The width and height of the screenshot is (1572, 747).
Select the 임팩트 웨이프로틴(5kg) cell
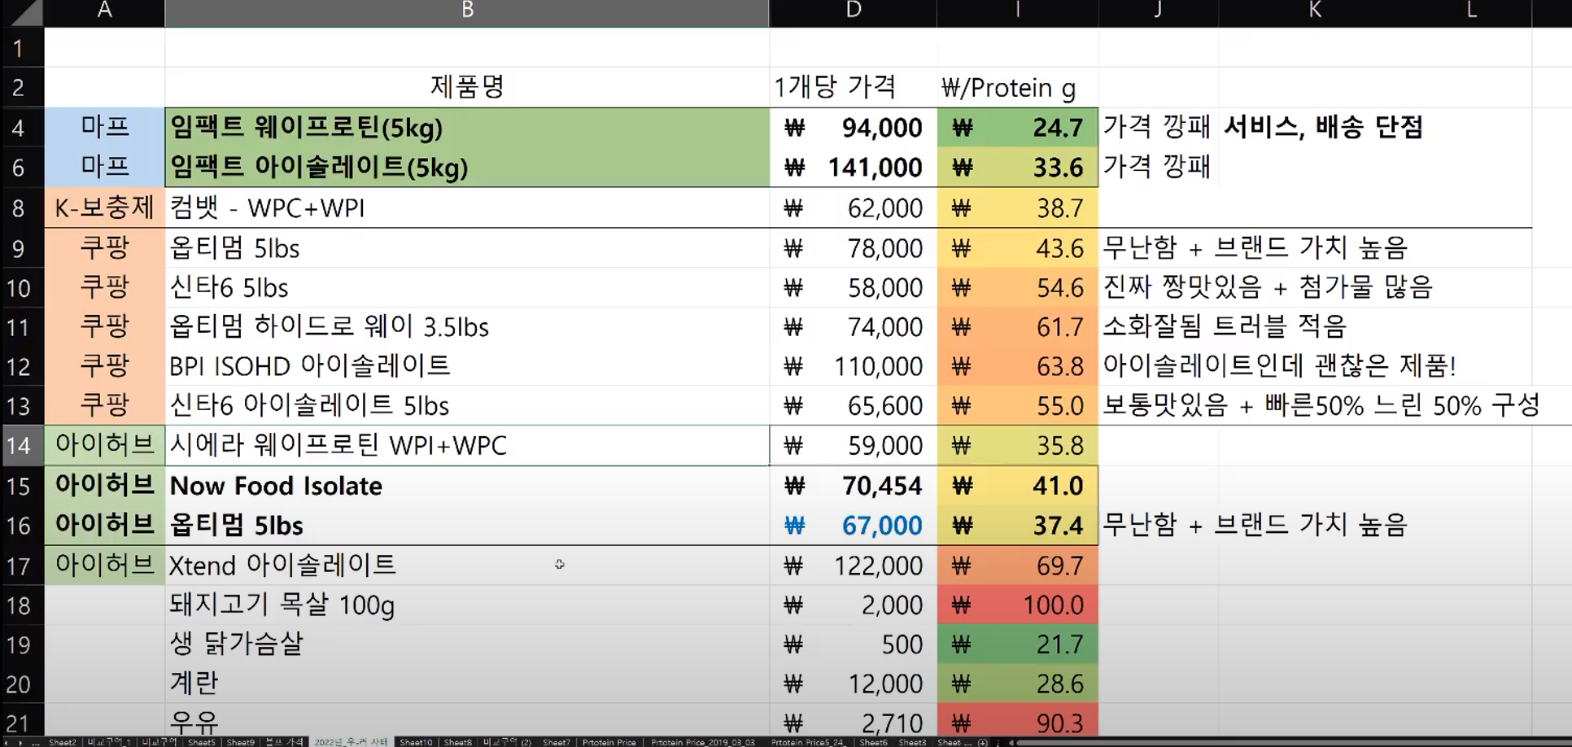click(x=467, y=128)
